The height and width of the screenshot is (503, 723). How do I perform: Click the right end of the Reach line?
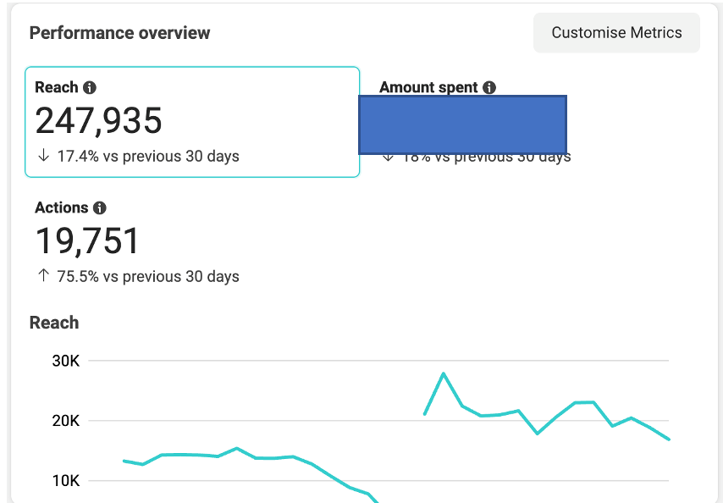(669, 439)
